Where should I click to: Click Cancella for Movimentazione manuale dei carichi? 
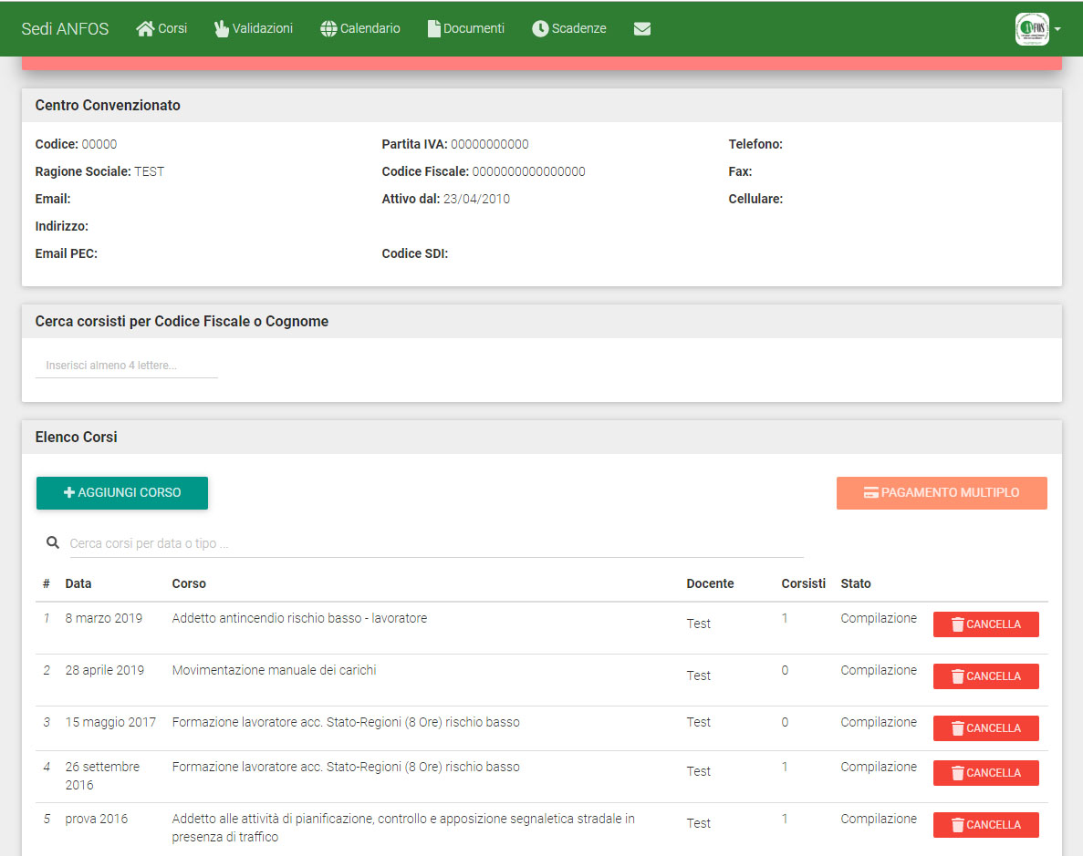985,676
